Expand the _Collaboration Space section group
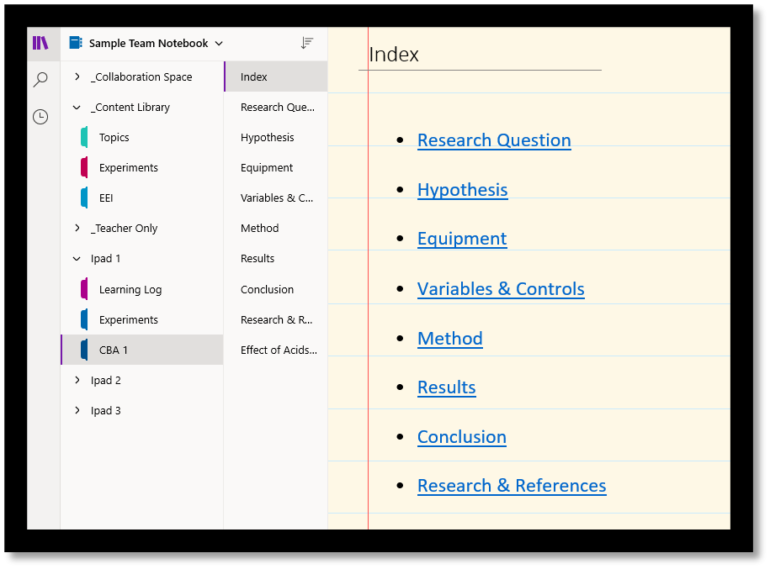This screenshot has height=569, width=770. point(77,76)
